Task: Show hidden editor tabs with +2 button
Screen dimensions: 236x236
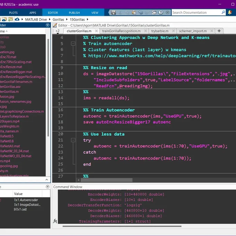Action: 58,31
